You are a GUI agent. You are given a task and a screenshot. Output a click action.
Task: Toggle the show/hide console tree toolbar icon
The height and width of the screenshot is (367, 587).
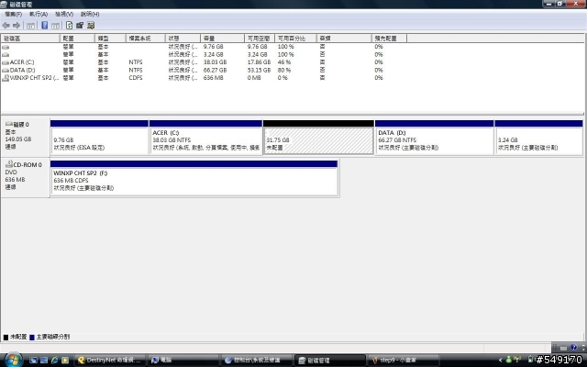point(30,26)
